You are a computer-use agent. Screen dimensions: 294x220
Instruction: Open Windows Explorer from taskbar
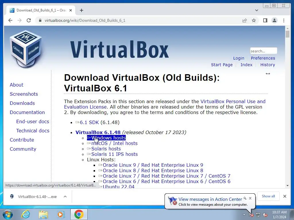43,214
